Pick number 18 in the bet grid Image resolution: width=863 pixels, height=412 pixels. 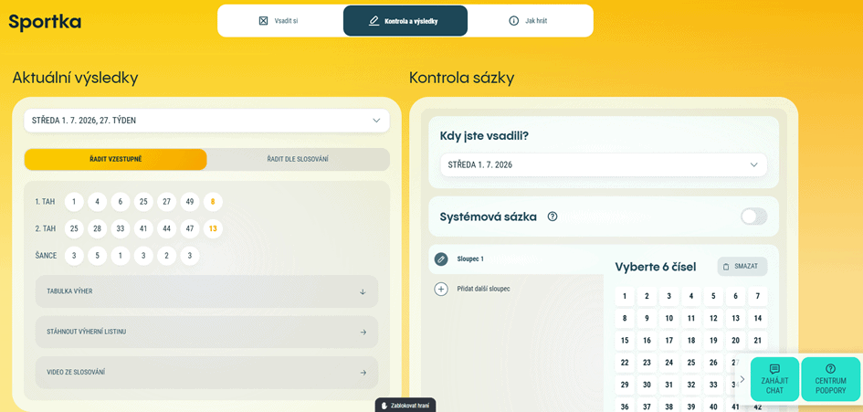point(691,341)
